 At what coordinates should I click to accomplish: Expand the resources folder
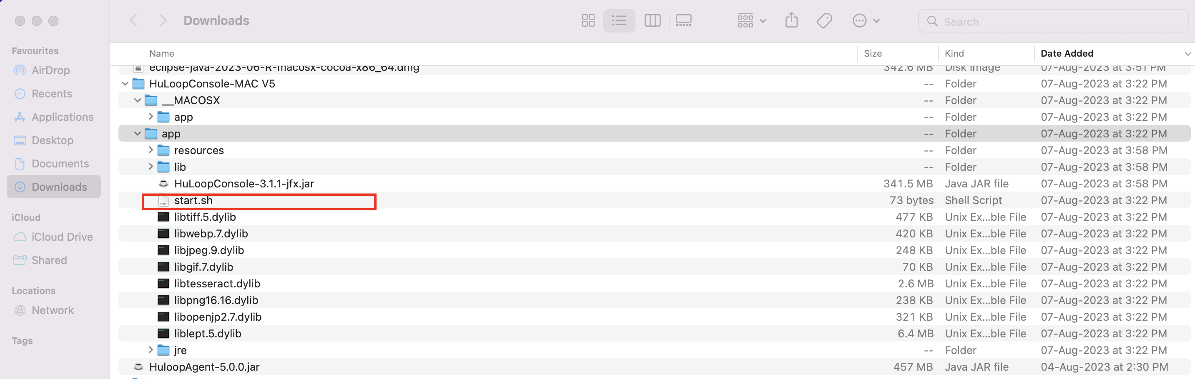pos(150,150)
